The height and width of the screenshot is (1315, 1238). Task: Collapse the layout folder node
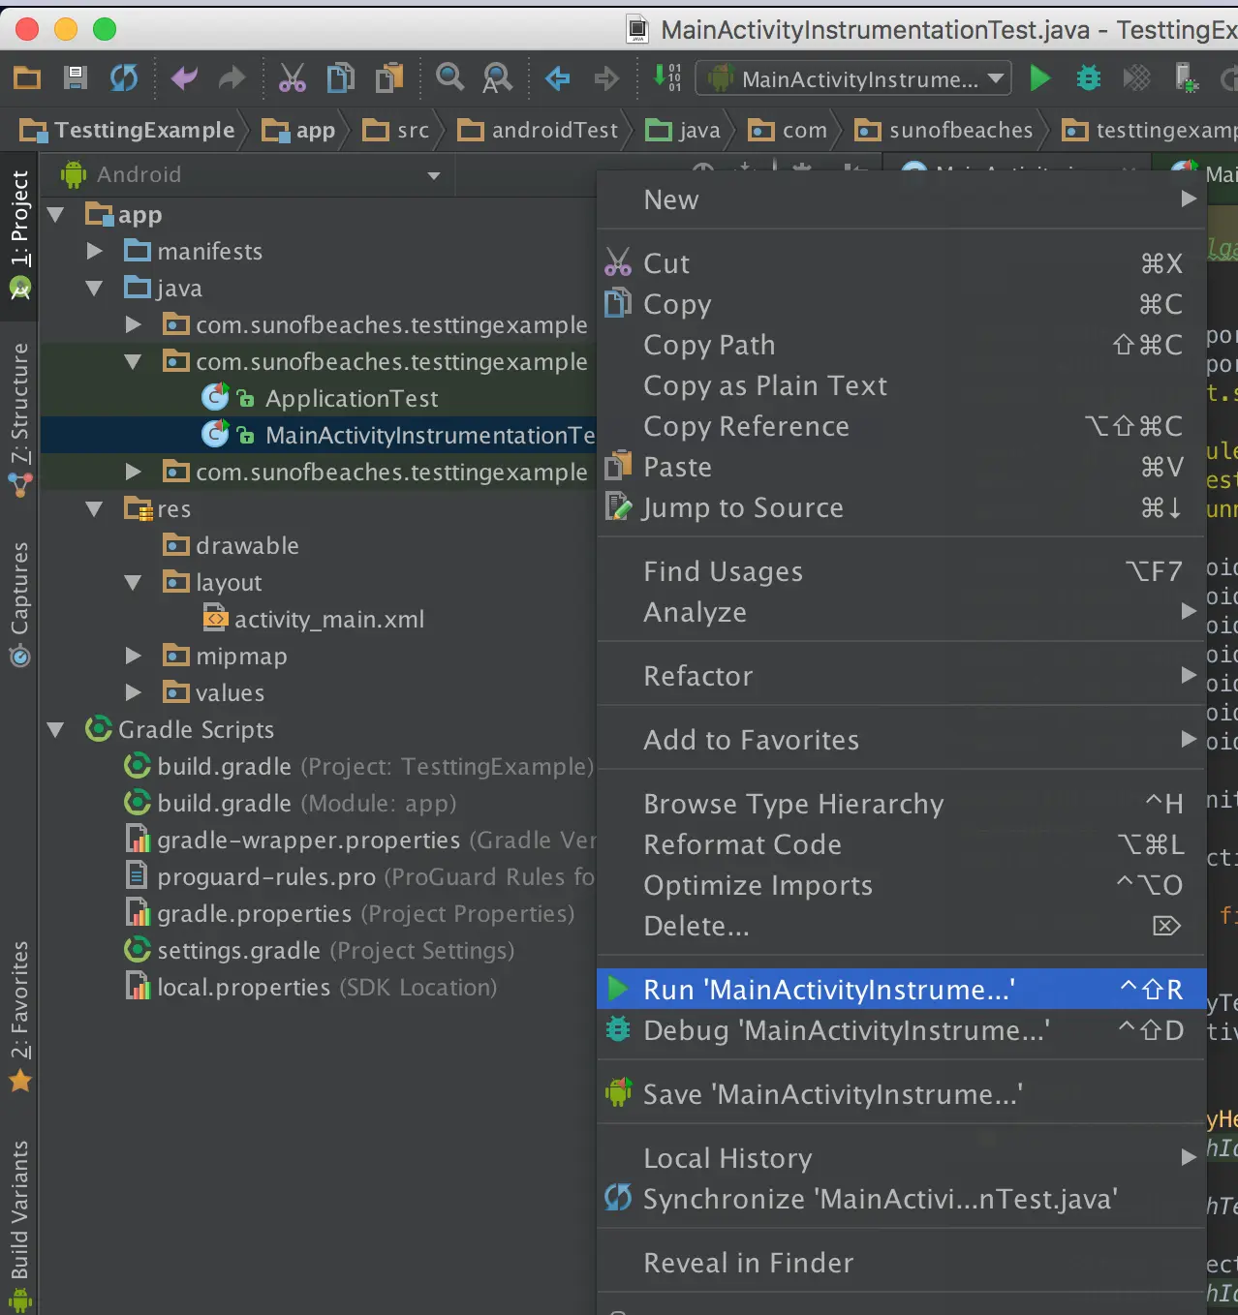(x=134, y=583)
